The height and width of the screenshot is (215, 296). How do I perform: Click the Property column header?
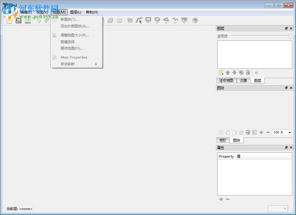[x=226, y=156]
